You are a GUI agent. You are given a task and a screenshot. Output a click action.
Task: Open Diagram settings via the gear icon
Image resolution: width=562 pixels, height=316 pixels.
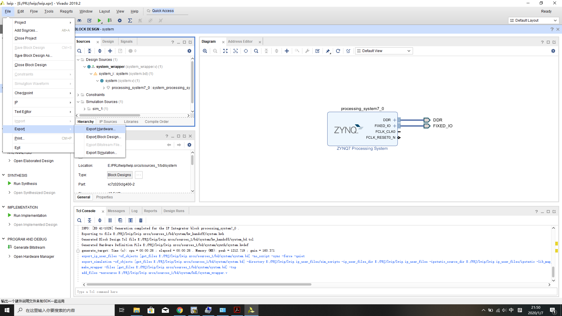pyautogui.click(x=553, y=51)
